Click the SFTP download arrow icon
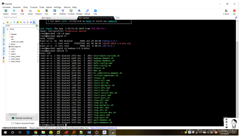 11,22
